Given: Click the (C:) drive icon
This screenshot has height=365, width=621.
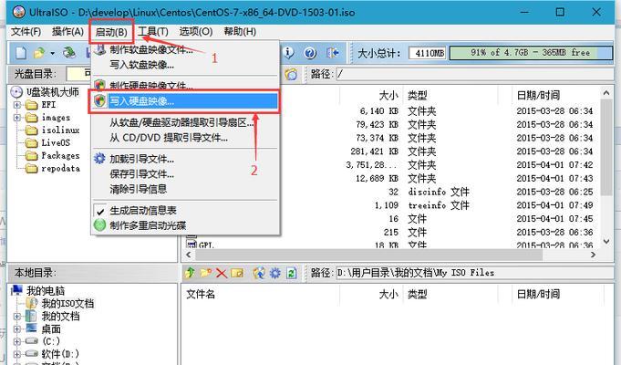Looking at the screenshot, I should (x=32, y=341).
